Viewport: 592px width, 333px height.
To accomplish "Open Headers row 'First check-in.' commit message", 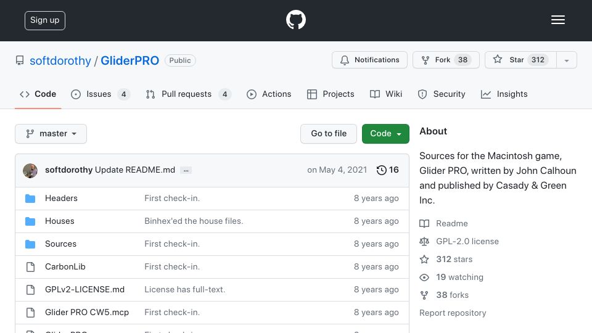I will pos(172,198).
